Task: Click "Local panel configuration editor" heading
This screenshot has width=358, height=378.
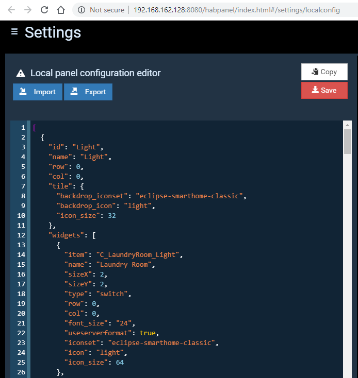Action: (95, 73)
